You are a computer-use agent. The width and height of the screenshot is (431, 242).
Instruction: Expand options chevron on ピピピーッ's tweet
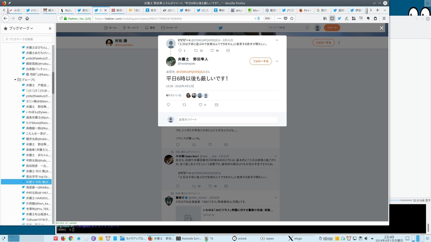277,40
